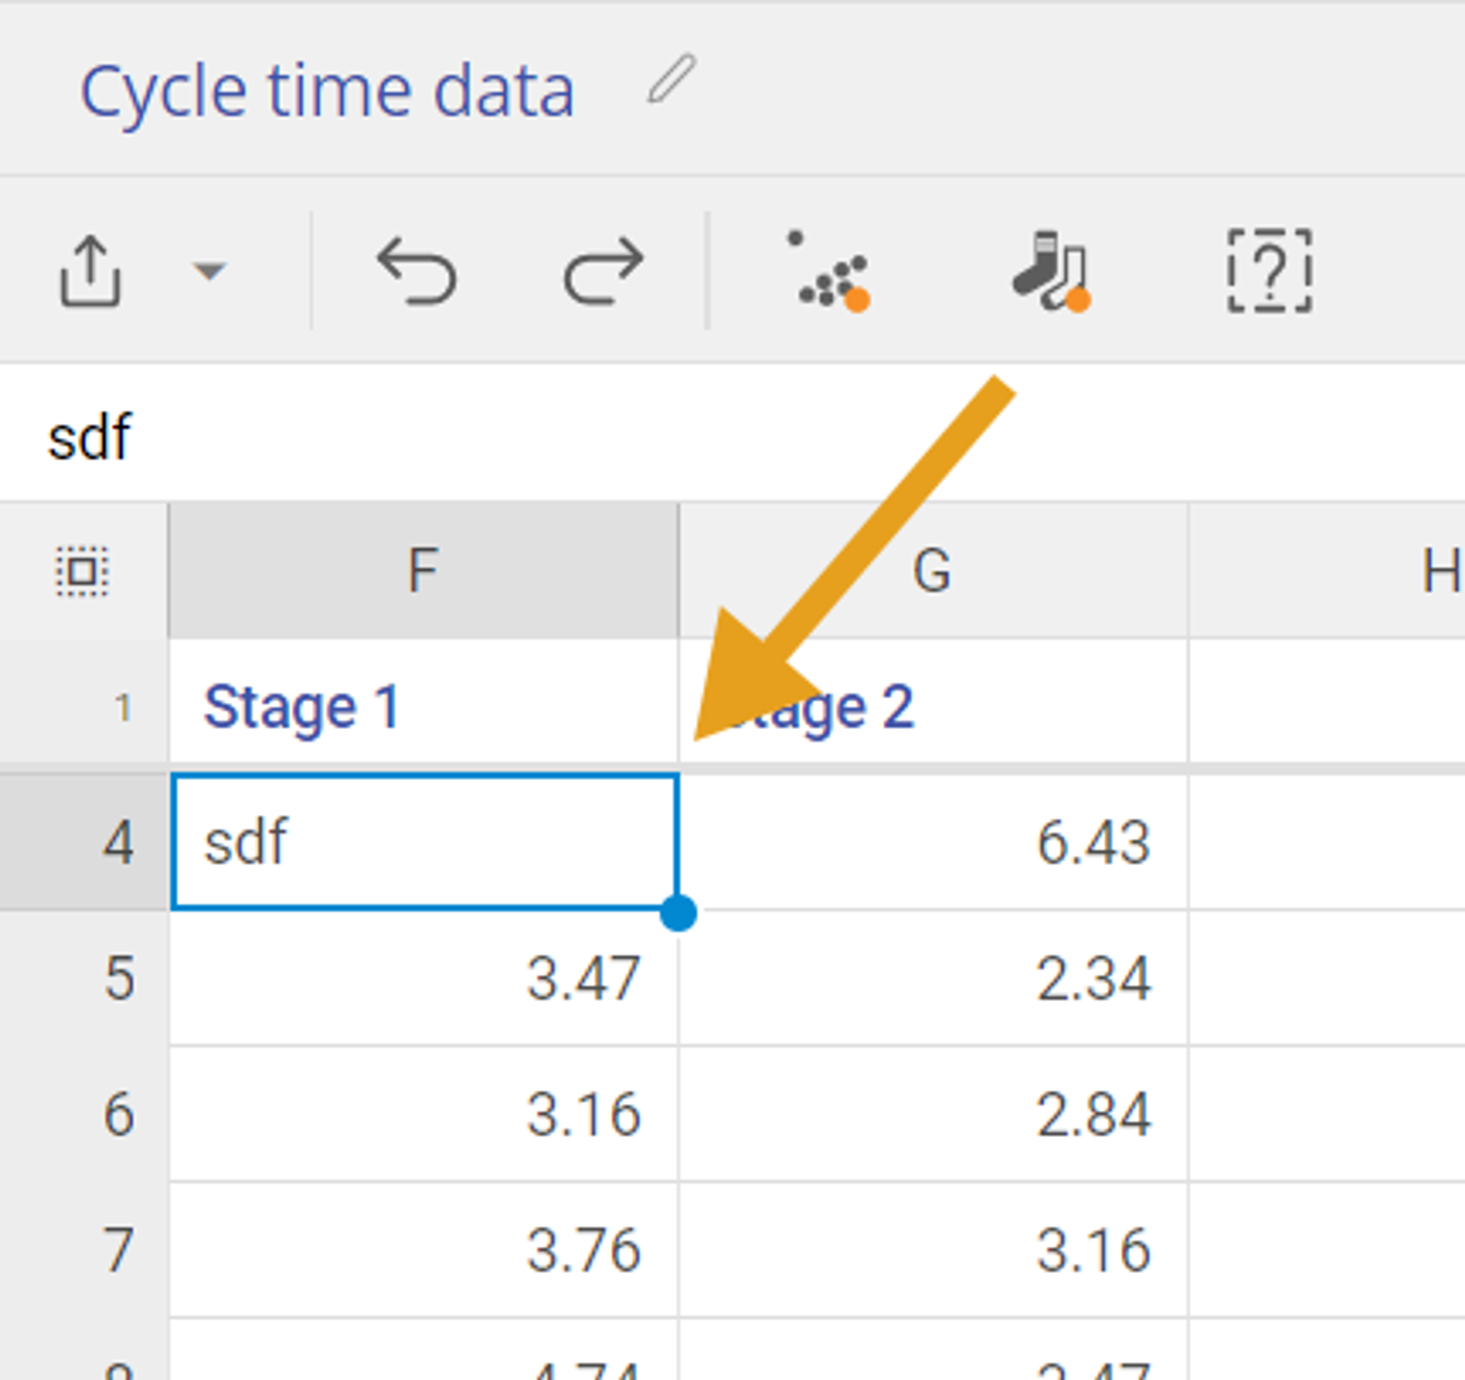The height and width of the screenshot is (1380, 1465).
Task: Select column G header
Action: (932, 571)
